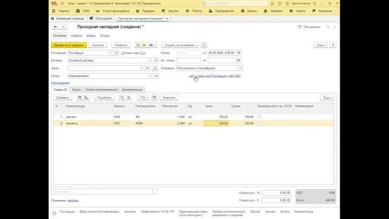Expand the Склад dropdown arrow
The width and height of the screenshot is (389, 219).
coord(151,76)
